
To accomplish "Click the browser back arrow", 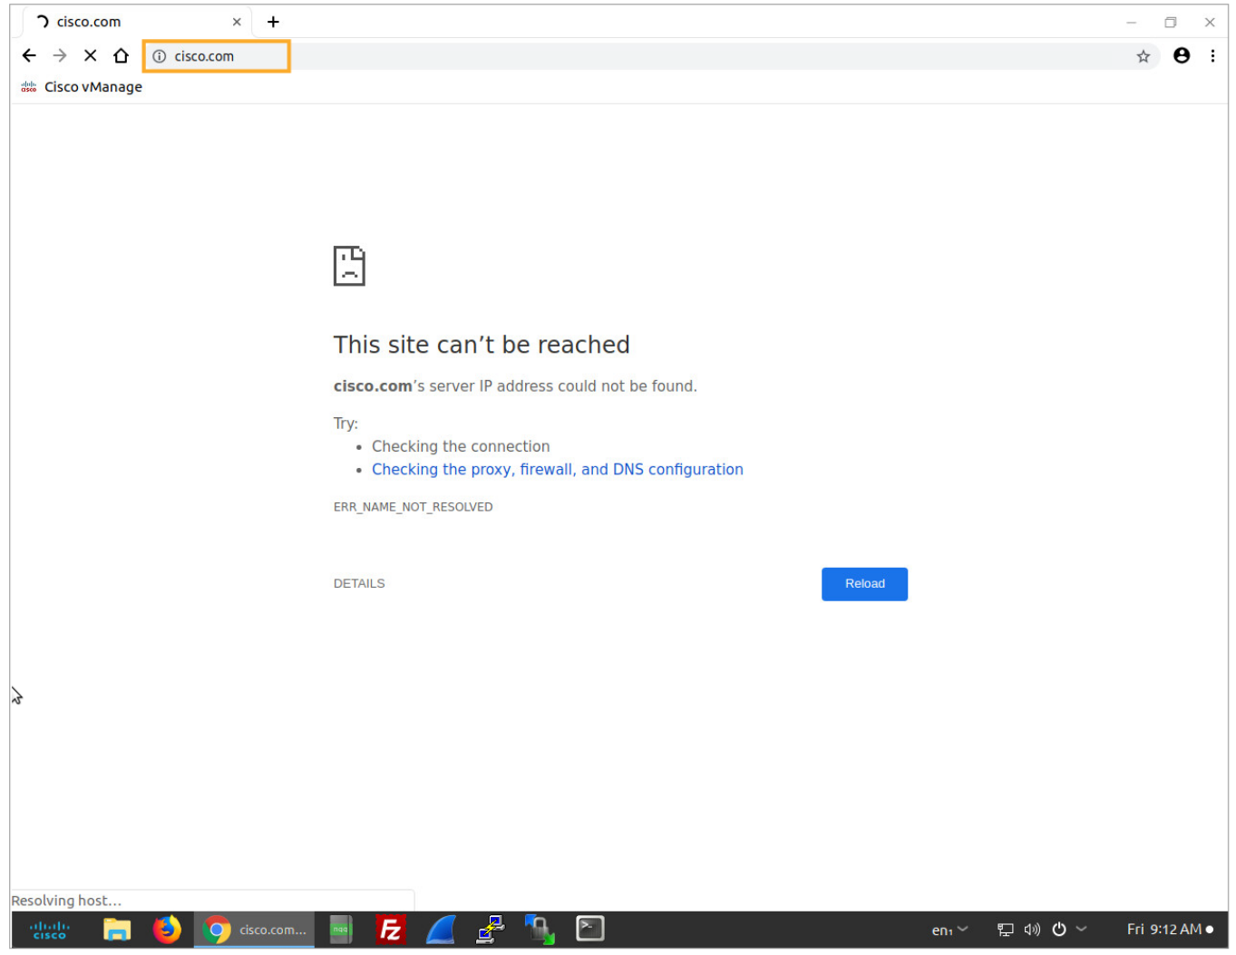I will pos(29,56).
